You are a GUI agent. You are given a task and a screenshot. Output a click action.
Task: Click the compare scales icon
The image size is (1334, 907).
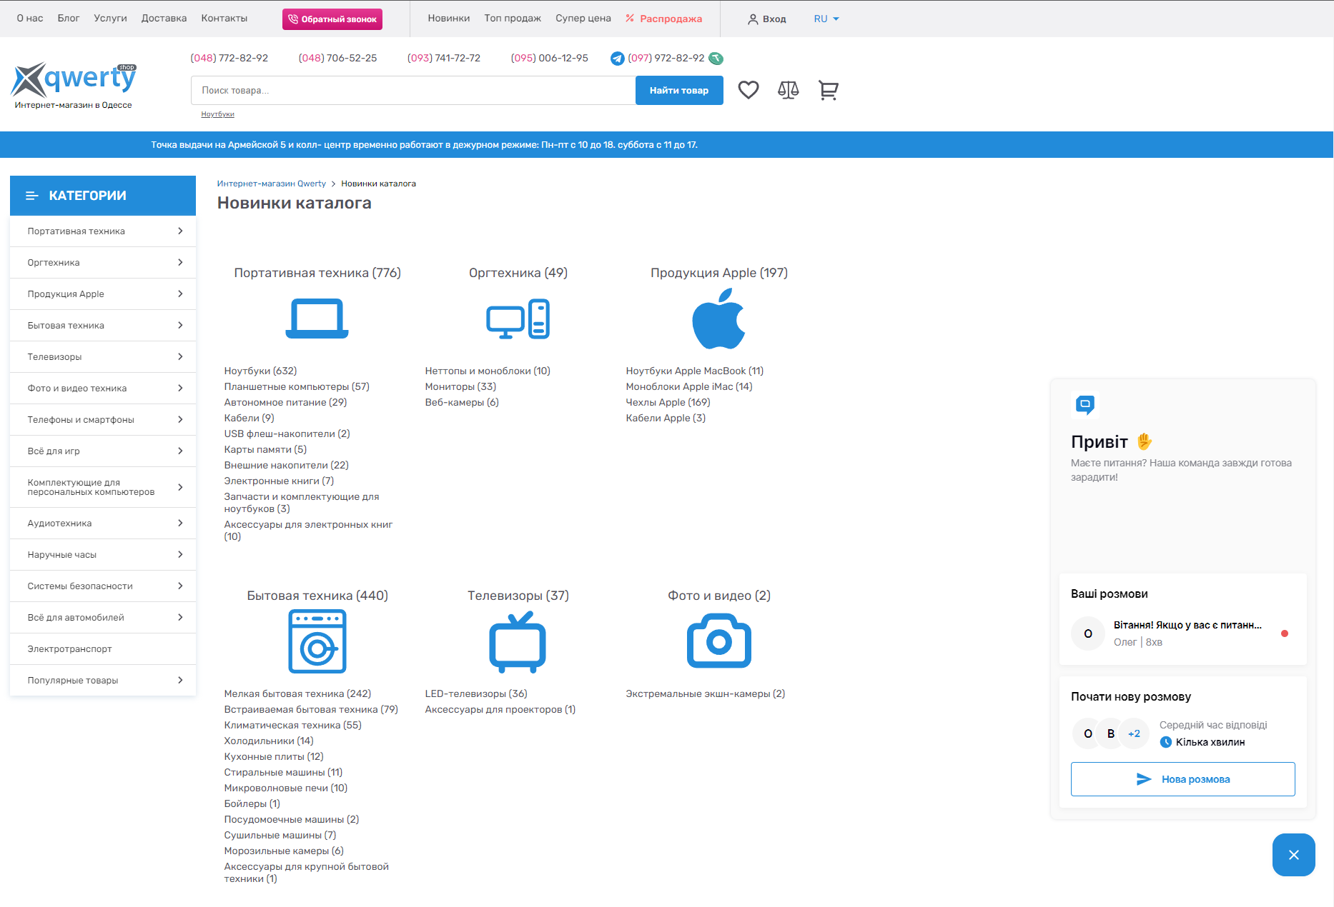(x=788, y=90)
